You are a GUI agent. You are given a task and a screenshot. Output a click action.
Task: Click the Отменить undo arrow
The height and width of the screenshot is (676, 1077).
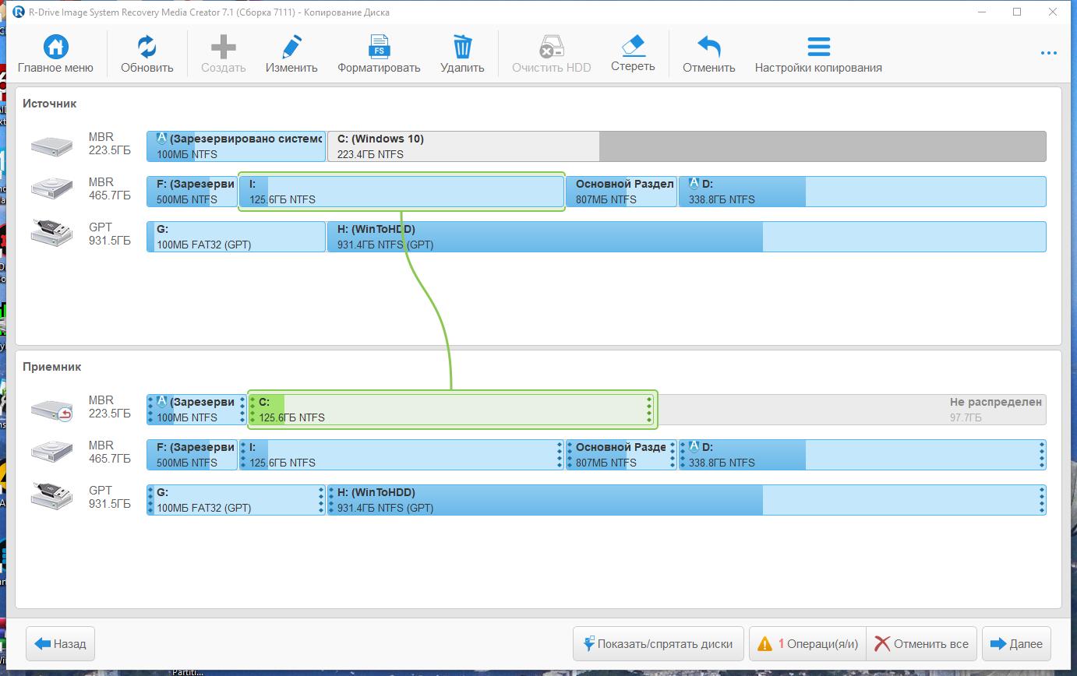(709, 48)
